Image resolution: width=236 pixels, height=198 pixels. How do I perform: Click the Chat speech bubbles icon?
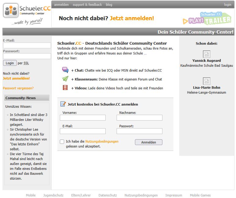coord(65,70)
